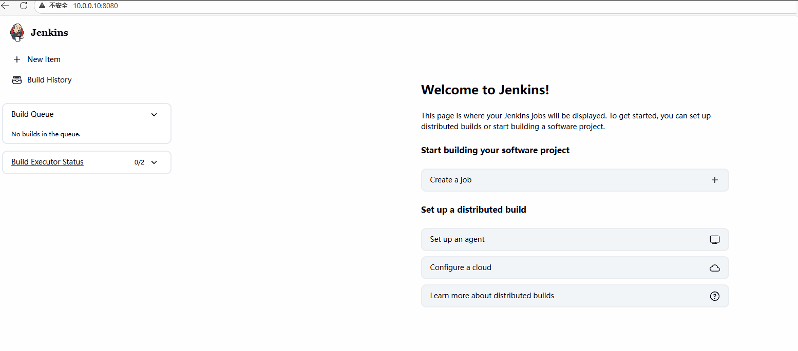
Task: Open the Build Executor Status link
Action: pos(47,162)
